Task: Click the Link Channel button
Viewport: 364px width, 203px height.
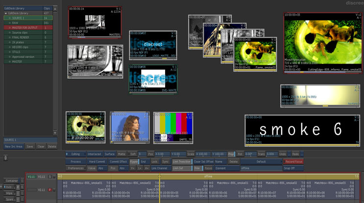Action: (160, 168)
